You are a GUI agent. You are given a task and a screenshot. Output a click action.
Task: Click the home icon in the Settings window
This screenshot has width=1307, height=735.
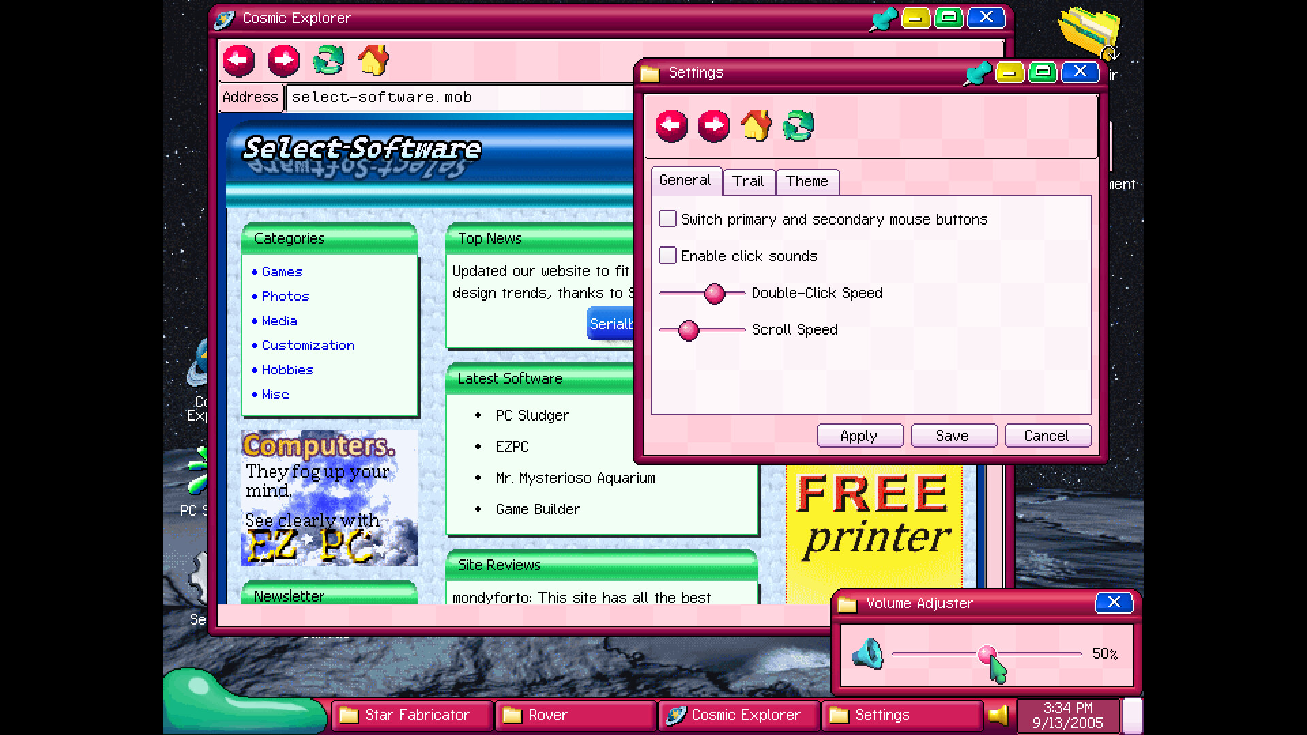click(x=756, y=126)
